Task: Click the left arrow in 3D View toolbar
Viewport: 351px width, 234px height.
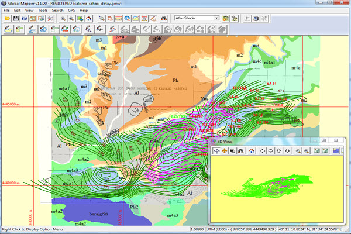Action: click(262, 150)
